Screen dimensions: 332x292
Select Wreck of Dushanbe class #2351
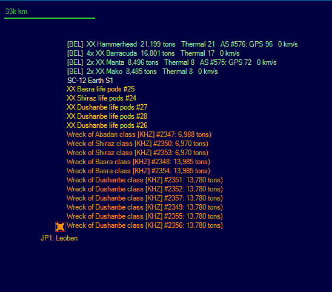[x=145, y=180]
